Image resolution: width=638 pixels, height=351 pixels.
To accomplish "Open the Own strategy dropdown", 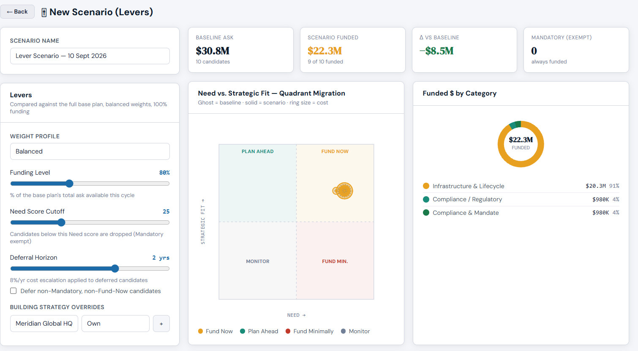I will pyautogui.click(x=115, y=324).
